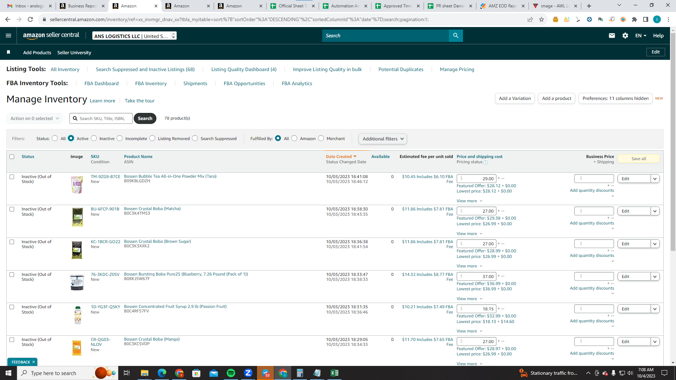676x380 pixels.
Task: Open the Windows Start menu
Action: pos(8,373)
